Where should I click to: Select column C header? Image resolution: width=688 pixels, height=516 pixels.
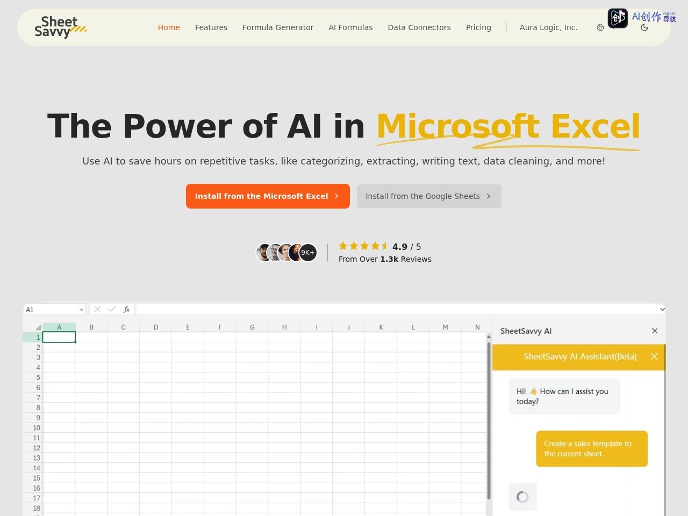(x=124, y=327)
